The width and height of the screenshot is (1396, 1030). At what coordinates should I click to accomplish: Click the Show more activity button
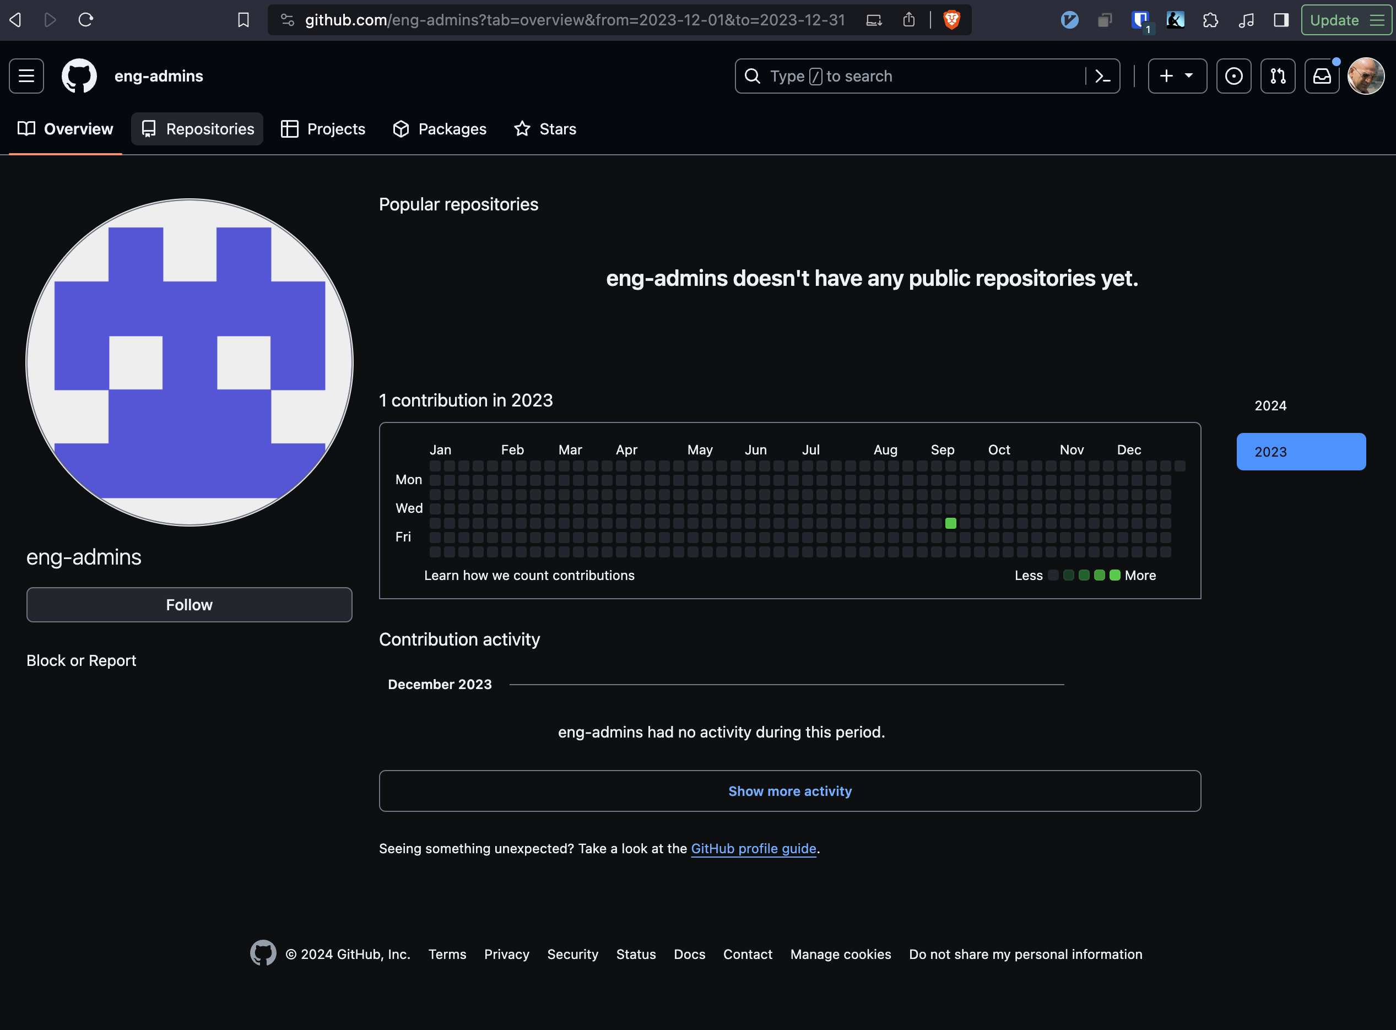[789, 791]
